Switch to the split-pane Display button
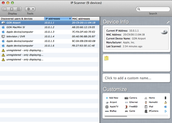The width and height of the screenshot is (172, 123). 18,9
